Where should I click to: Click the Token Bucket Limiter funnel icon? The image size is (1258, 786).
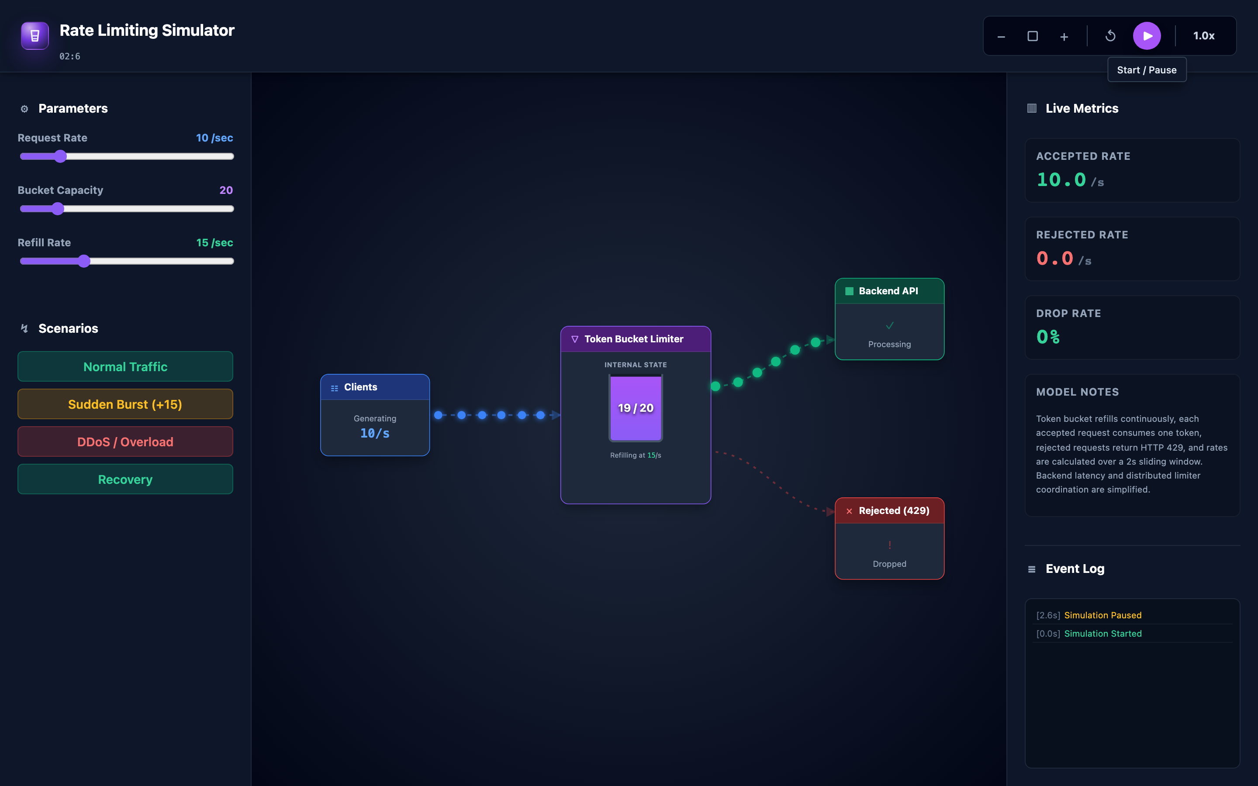click(x=574, y=339)
